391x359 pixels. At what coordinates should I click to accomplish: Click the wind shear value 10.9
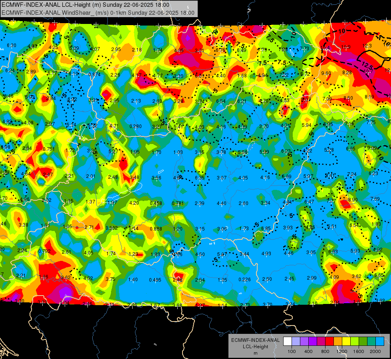346,47
